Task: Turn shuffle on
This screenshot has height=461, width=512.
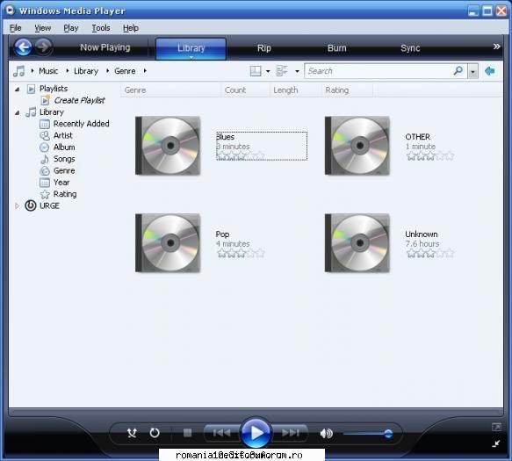Action: (132, 433)
